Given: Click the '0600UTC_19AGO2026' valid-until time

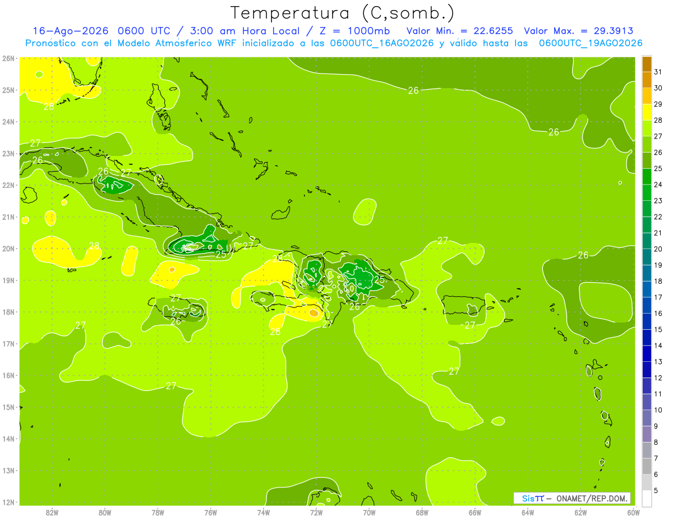Looking at the screenshot, I should click(591, 43).
